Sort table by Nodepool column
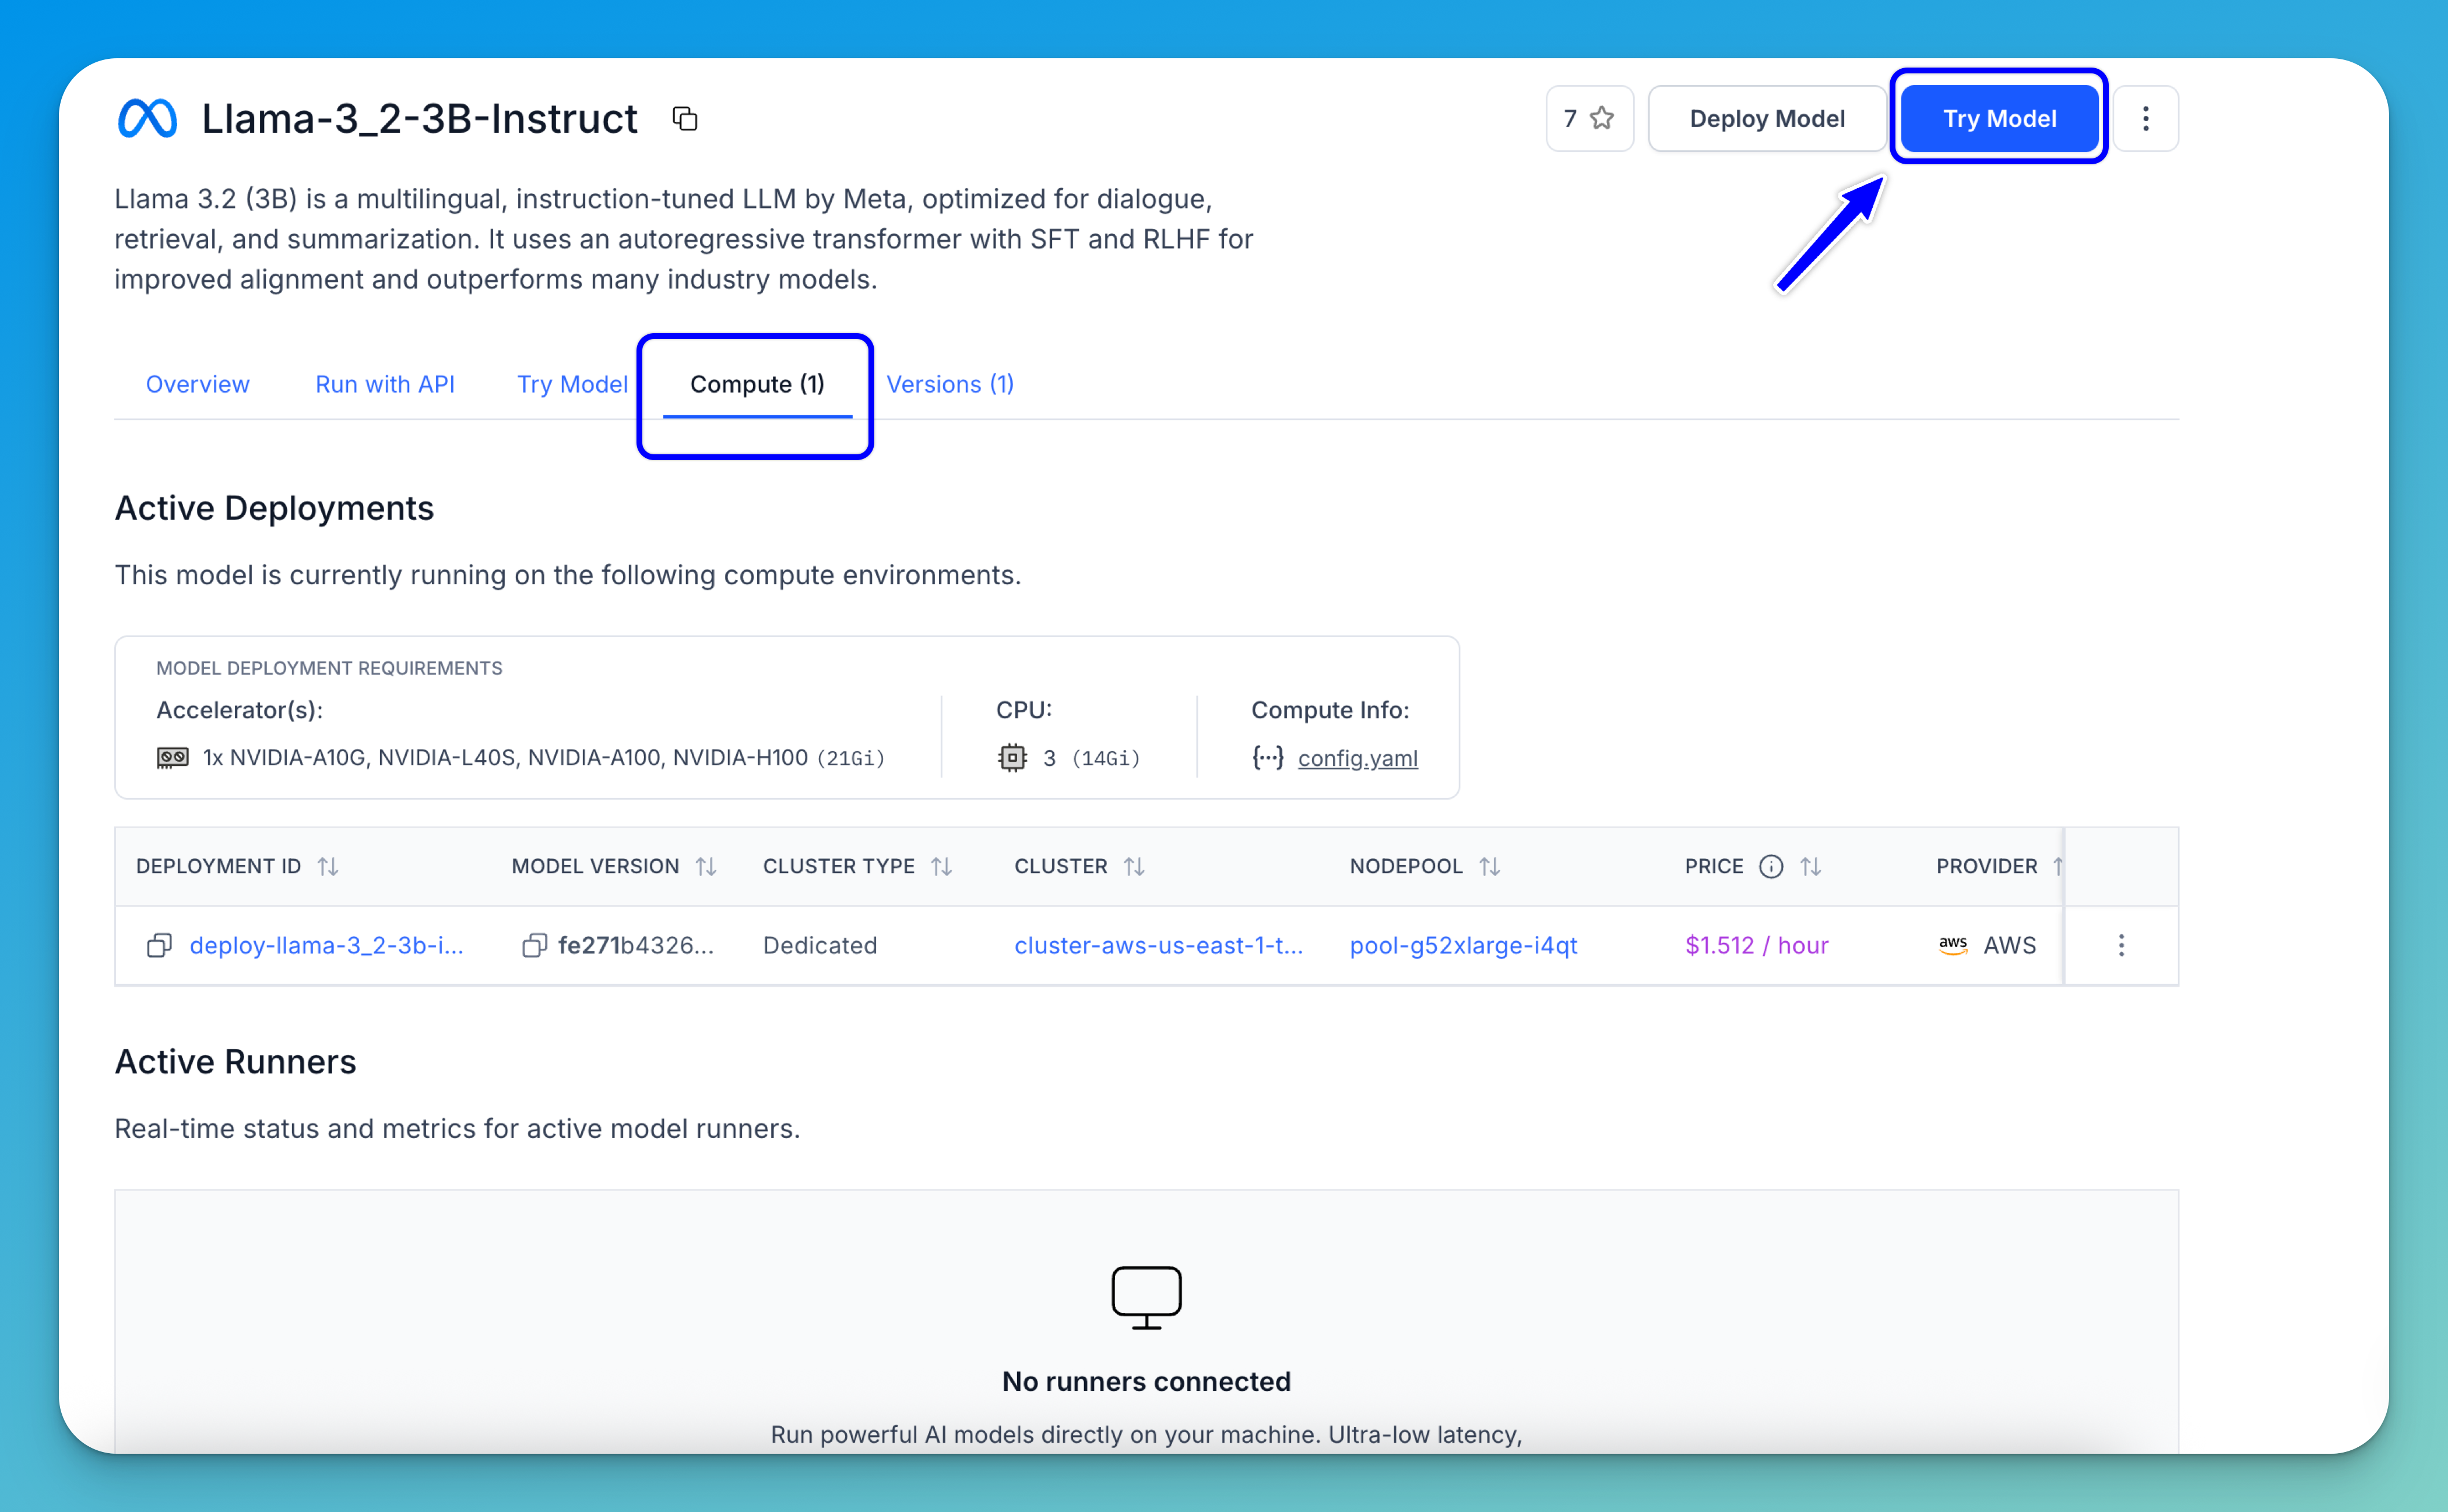Screen dimensions: 2448x1512 [1490, 866]
